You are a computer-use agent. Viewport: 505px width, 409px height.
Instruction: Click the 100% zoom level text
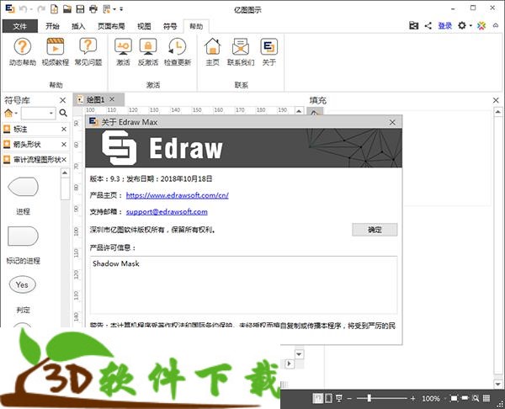[431, 398]
